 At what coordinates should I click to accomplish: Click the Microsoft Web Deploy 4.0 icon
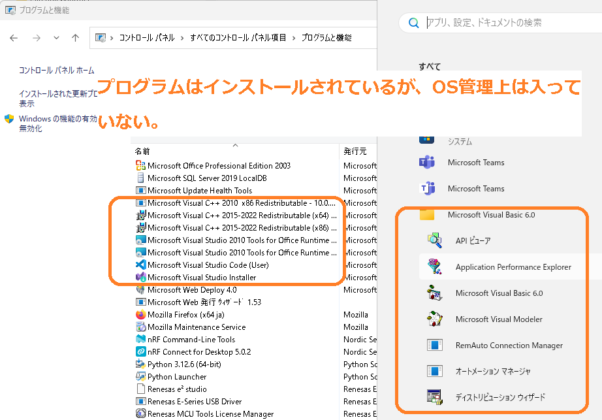coord(140,290)
